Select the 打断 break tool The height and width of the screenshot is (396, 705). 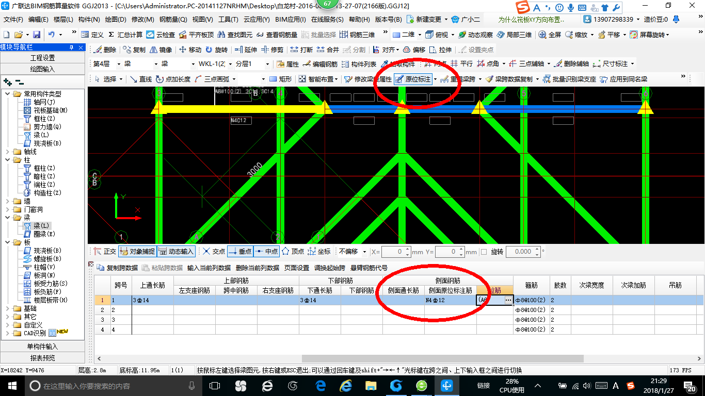pos(301,49)
